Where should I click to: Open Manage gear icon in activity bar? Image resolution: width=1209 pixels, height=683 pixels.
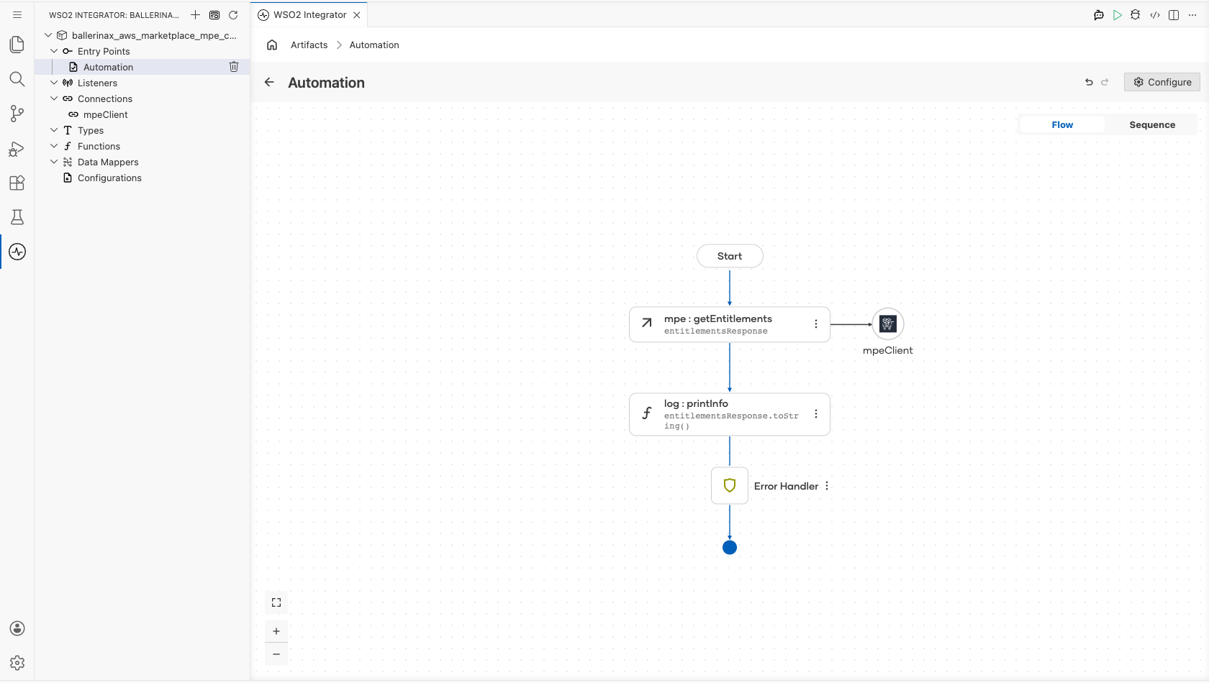[x=17, y=663]
